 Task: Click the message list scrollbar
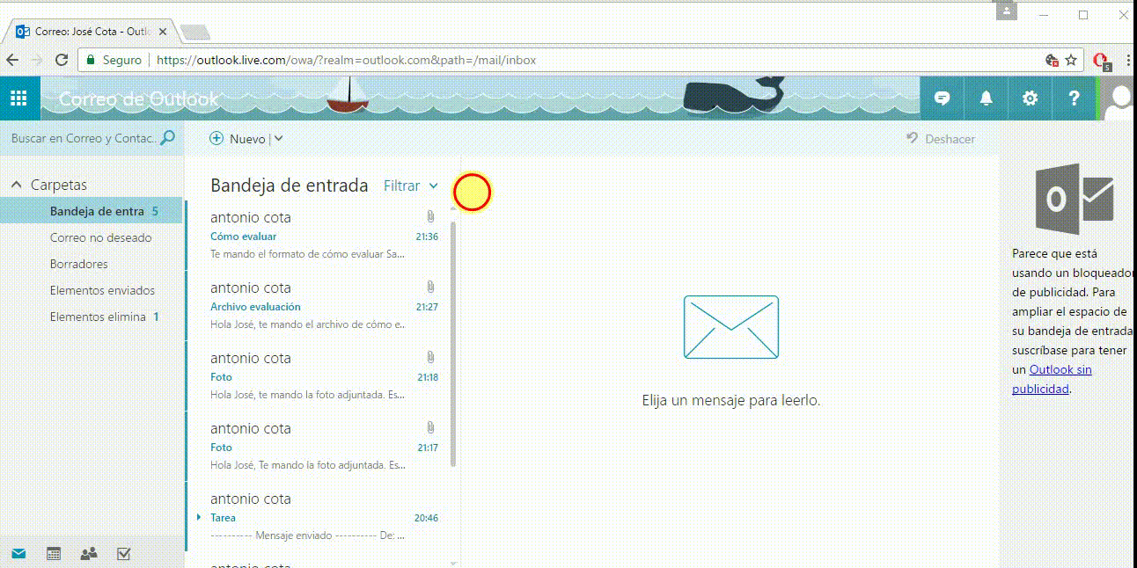(453, 343)
